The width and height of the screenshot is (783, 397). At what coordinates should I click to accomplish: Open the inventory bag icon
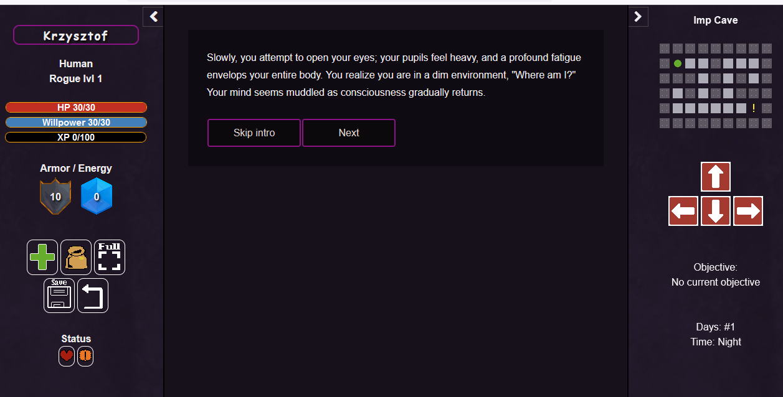tap(76, 257)
